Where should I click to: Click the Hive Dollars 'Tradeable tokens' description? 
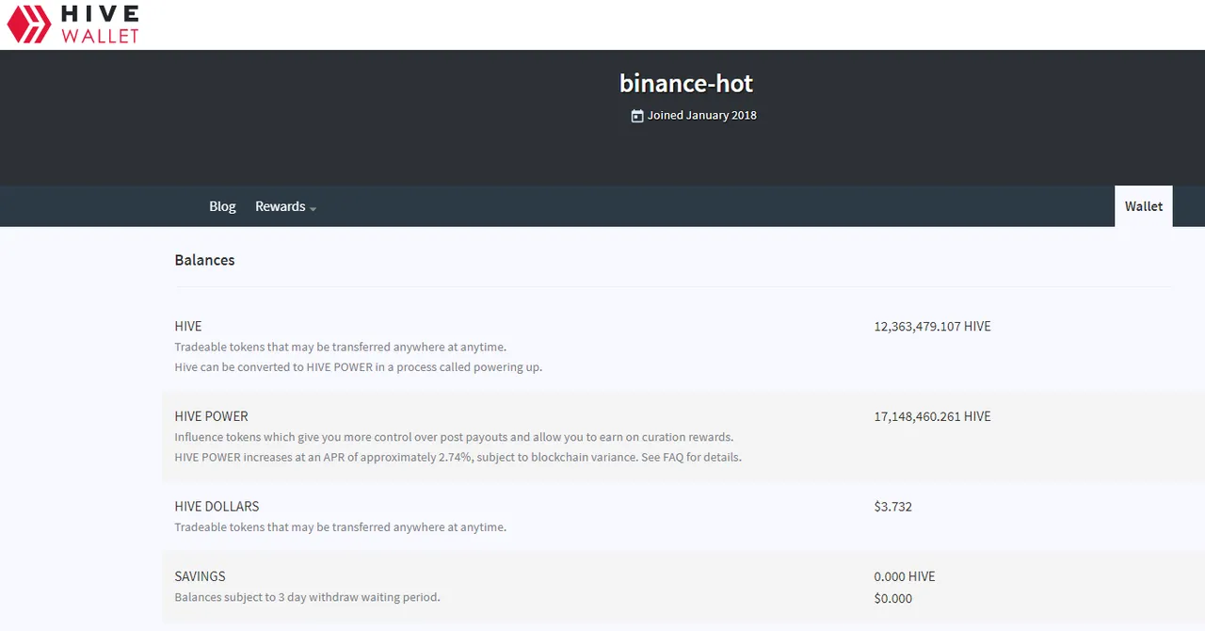[340, 527]
